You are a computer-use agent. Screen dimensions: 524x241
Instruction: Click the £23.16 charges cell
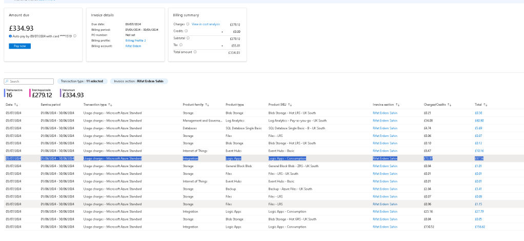pos(428,212)
